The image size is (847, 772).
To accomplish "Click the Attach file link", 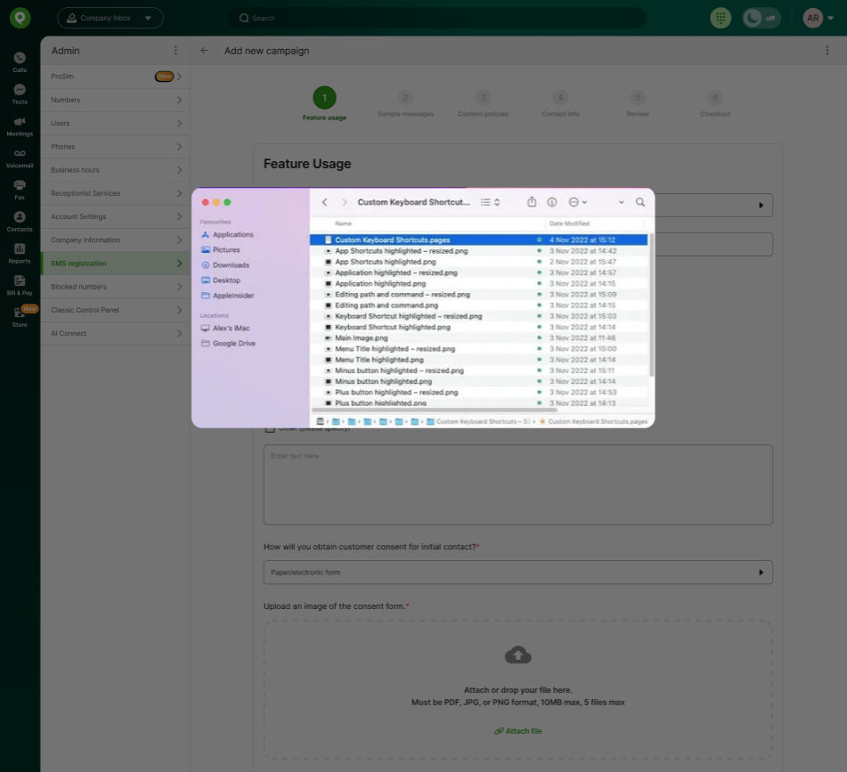I will click(518, 731).
